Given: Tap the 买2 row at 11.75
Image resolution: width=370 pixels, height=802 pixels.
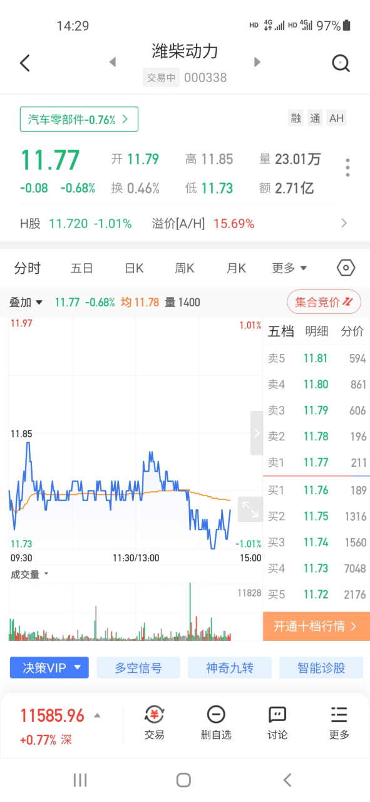Looking at the screenshot, I should (x=316, y=516).
